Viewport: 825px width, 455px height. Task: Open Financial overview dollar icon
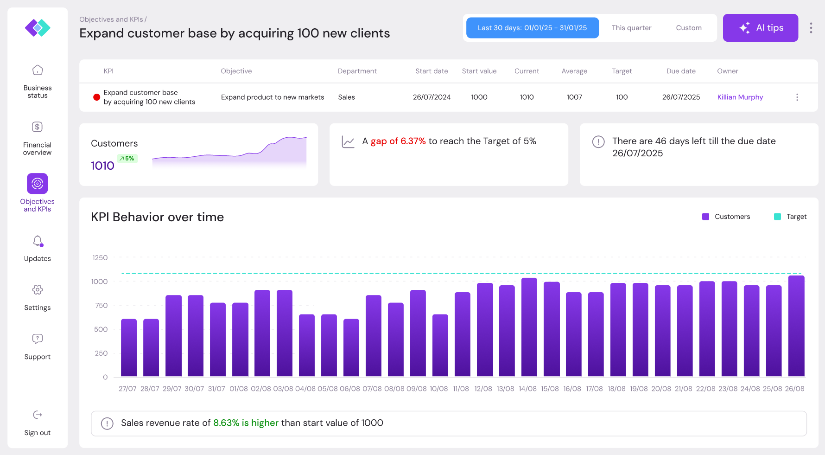tap(38, 127)
